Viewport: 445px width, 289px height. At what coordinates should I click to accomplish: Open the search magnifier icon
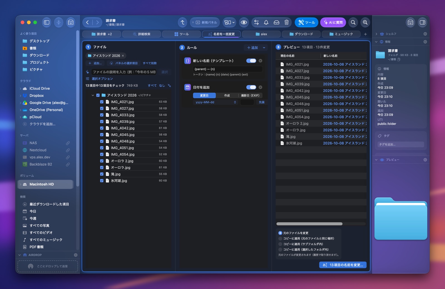353,23
